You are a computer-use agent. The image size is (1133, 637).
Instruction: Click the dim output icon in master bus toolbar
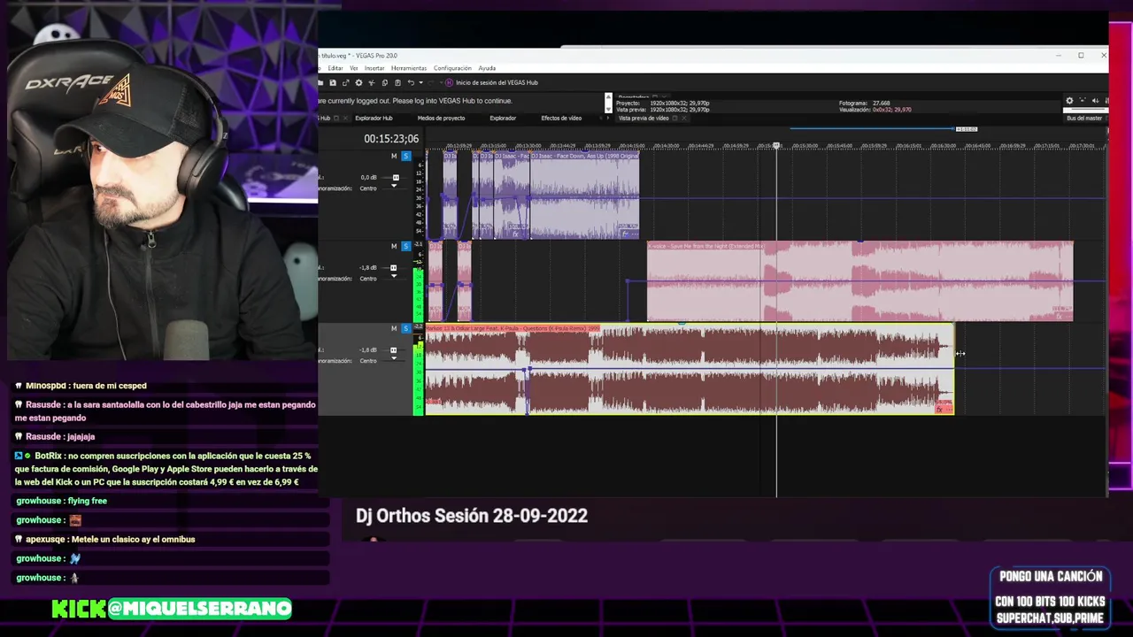[x=1095, y=101]
